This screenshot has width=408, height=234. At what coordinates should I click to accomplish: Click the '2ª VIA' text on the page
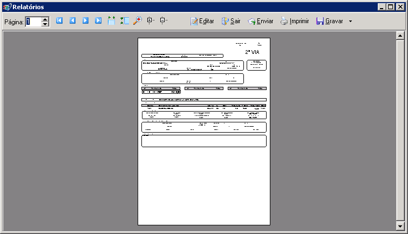click(x=252, y=52)
